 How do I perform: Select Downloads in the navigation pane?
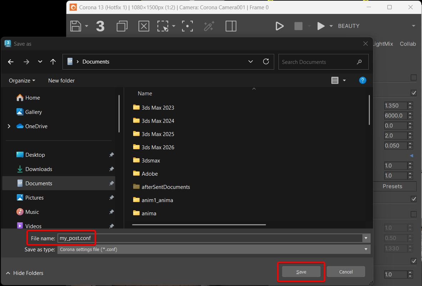(x=34, y=169)
